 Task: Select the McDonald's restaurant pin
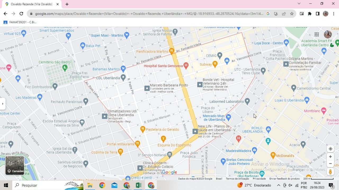coord(273,155)
